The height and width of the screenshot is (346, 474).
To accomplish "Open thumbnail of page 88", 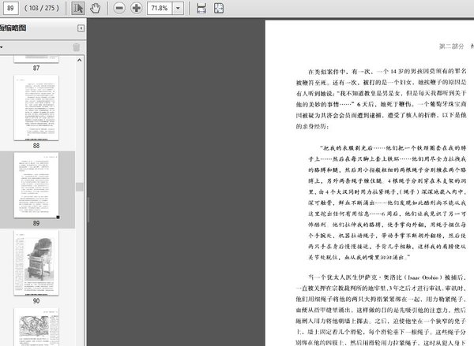I will [36, 108].
